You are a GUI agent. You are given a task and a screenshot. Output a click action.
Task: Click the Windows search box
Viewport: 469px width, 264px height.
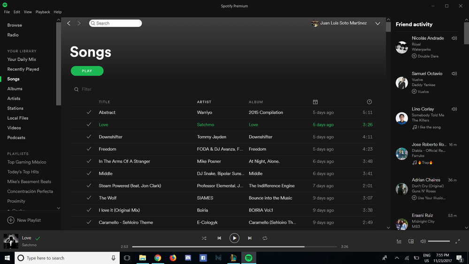coord(67,258)
